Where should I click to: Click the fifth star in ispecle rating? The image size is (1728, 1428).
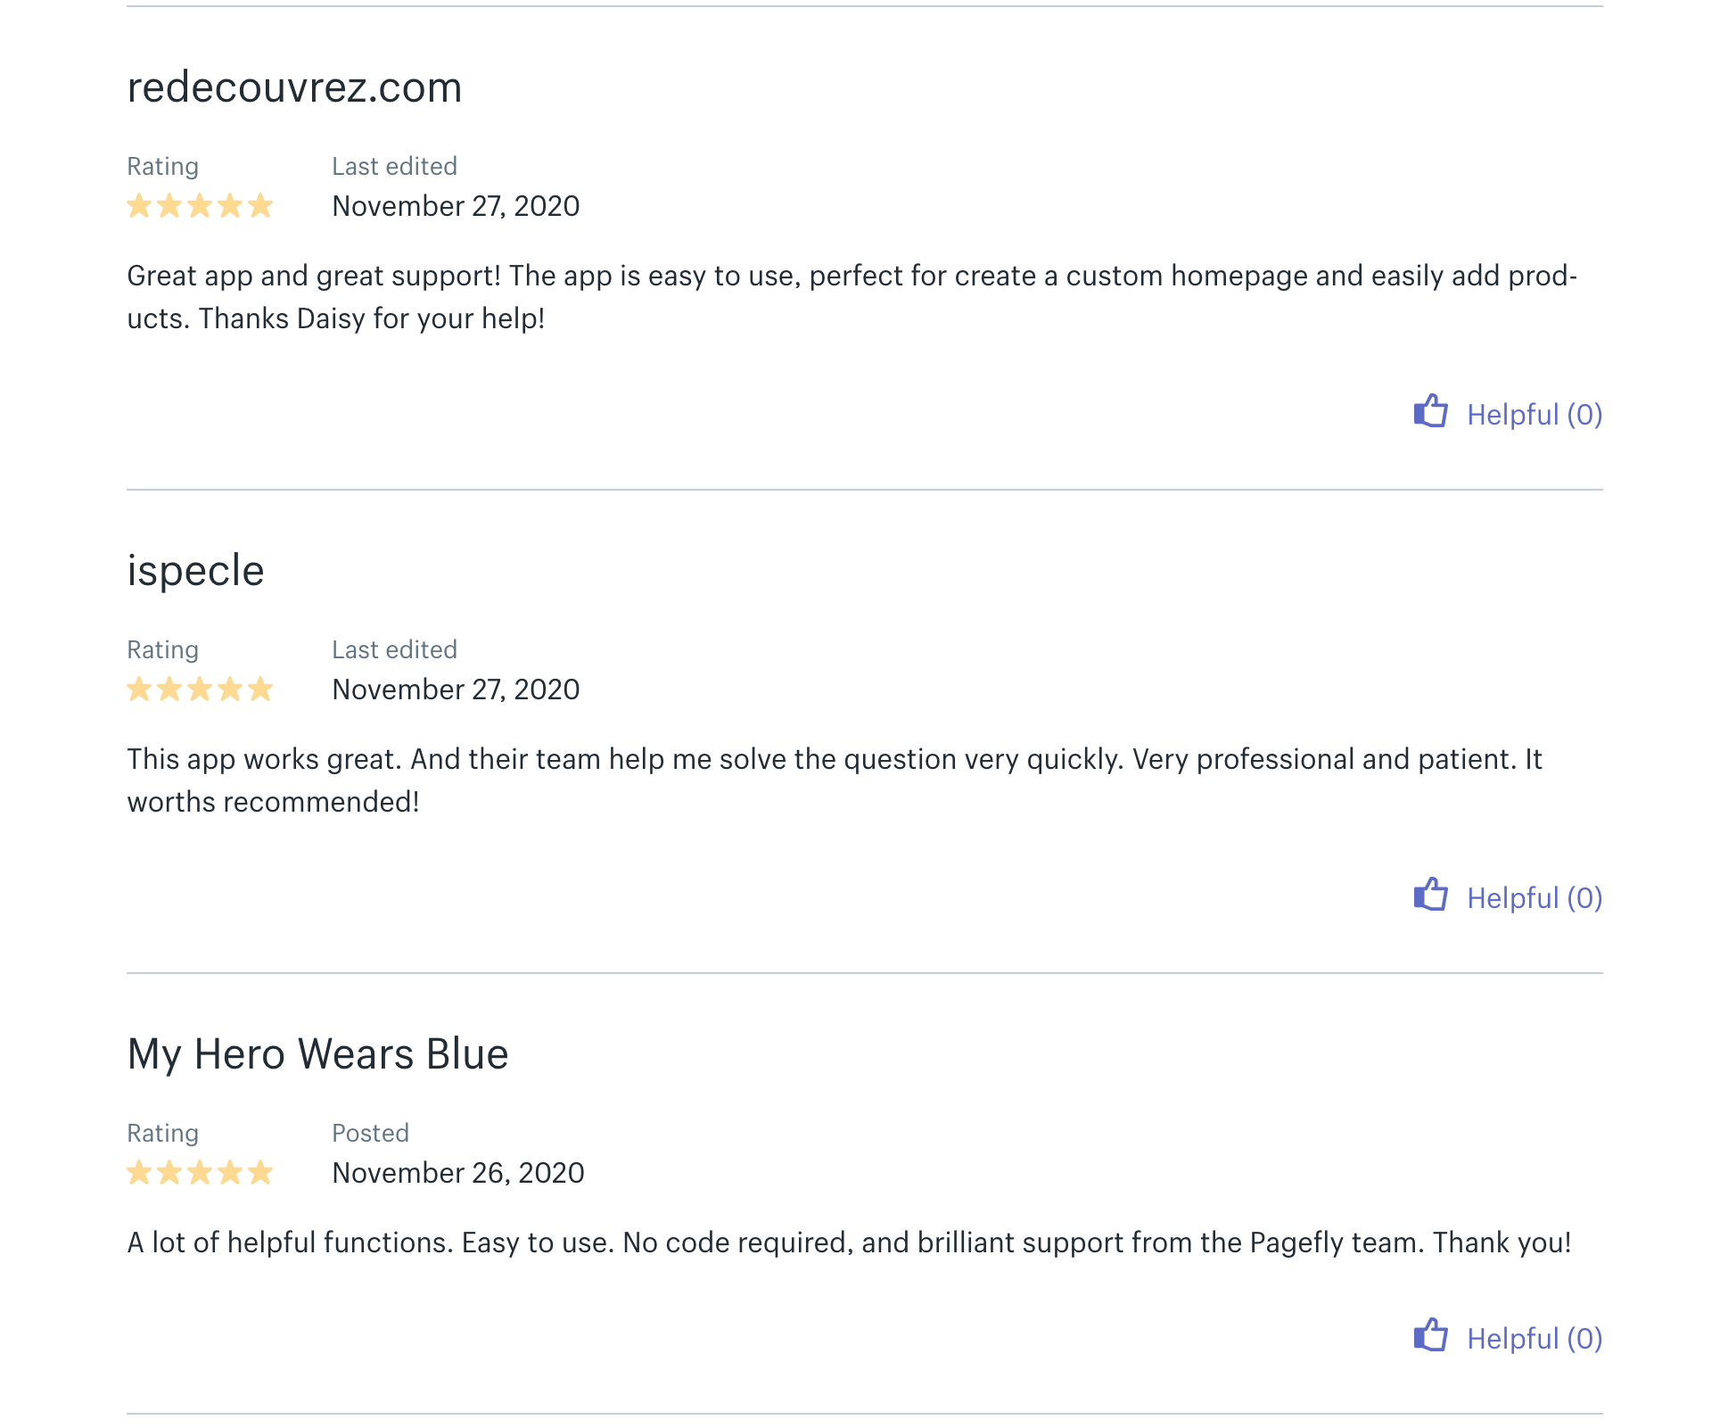tap(260, 689)
